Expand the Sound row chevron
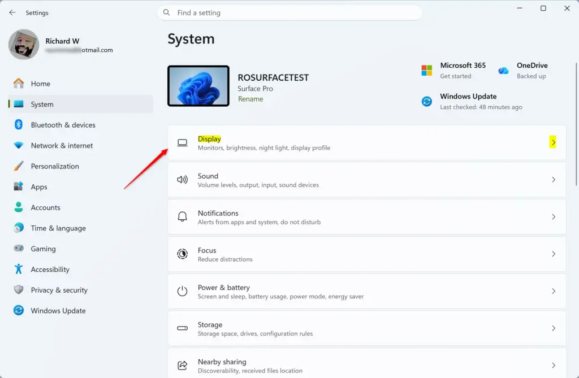This screenshot has height=378, width=579. click(x=553, y=180)
